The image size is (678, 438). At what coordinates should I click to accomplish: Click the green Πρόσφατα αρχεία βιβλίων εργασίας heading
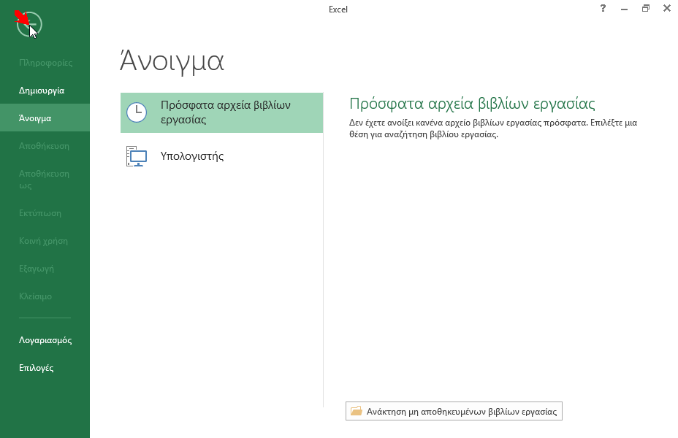coord(472,104)
